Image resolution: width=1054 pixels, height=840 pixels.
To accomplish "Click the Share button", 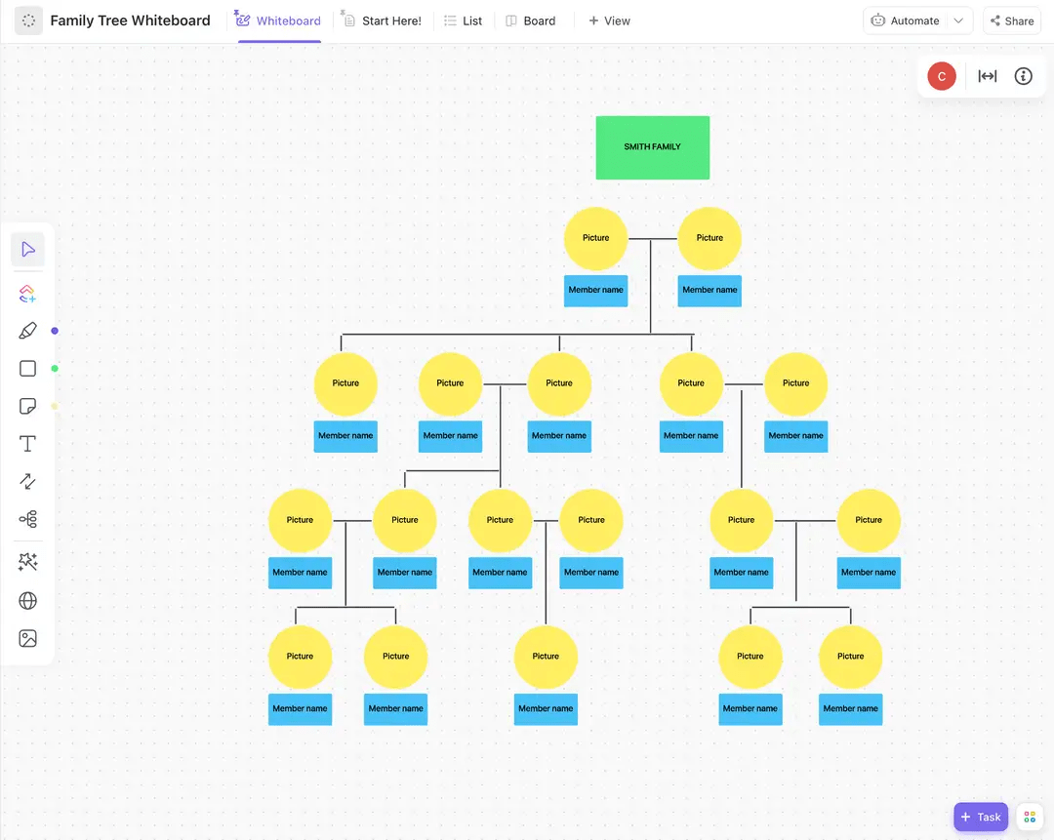I will tap(1012, 20).
